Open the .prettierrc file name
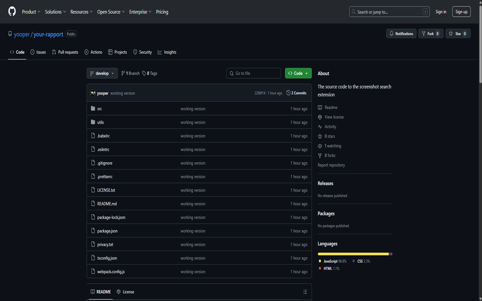 (105, 177)
